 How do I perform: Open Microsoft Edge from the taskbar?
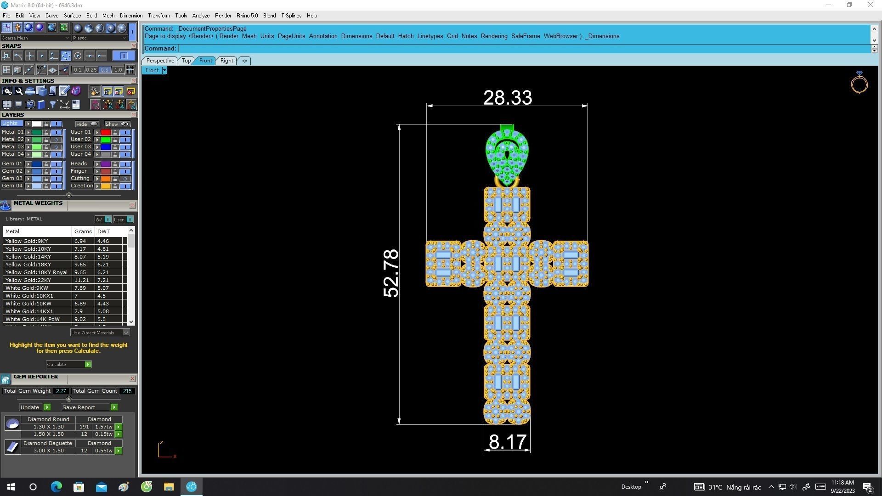click(x=56, y=486)
